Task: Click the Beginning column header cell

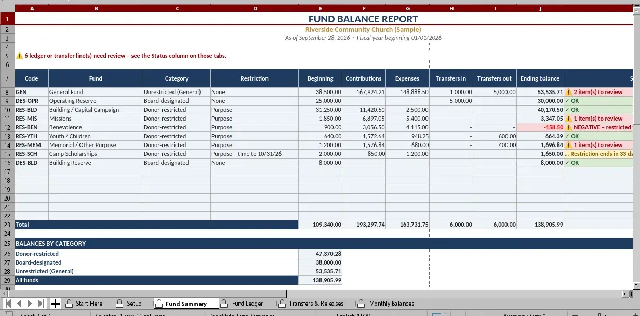Action: tap(321, 78)
